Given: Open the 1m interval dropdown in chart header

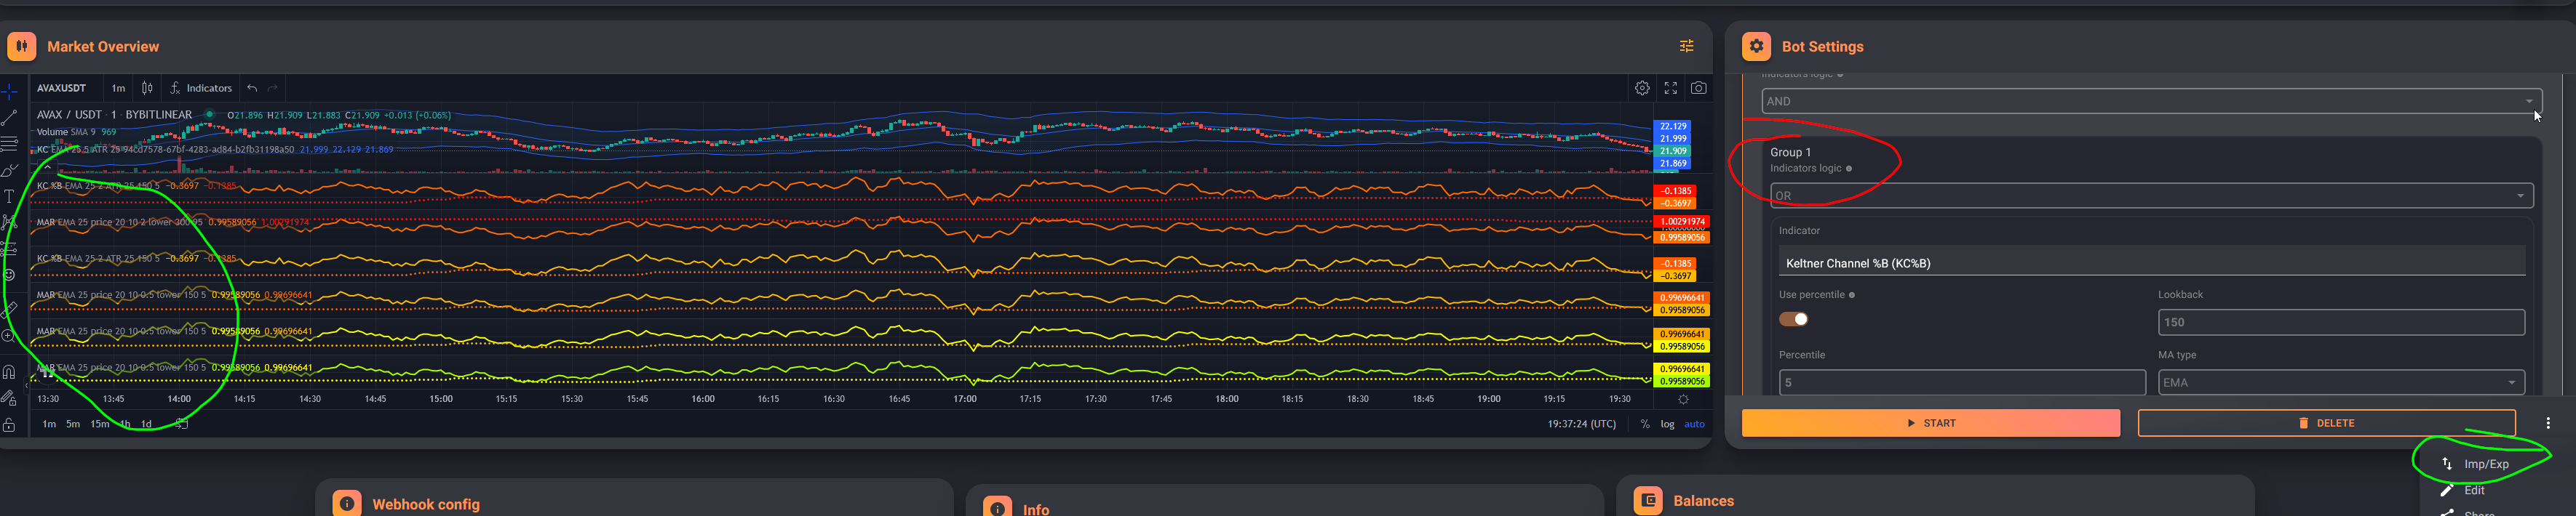Looking at the screenshot, I should (118, 88).
